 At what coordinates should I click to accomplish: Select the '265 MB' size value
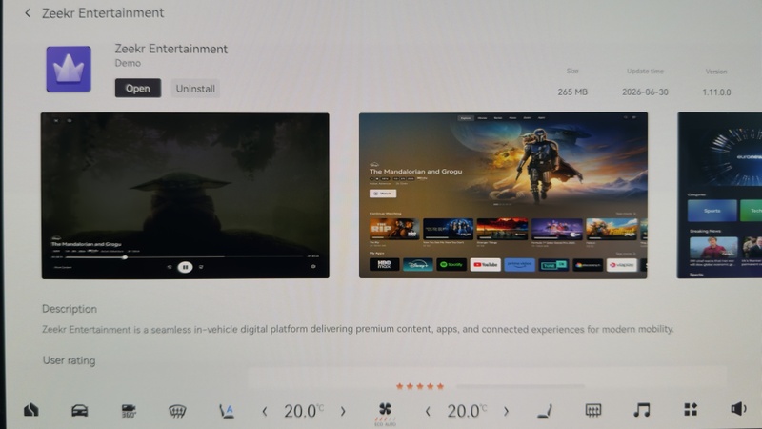572,92
